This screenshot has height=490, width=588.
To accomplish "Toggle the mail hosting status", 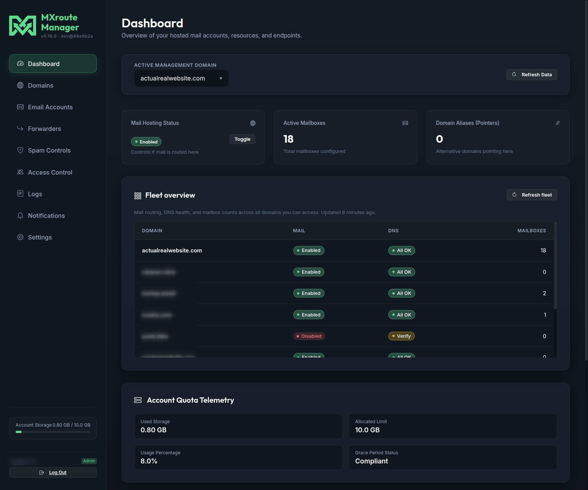I will click(242, 139).
